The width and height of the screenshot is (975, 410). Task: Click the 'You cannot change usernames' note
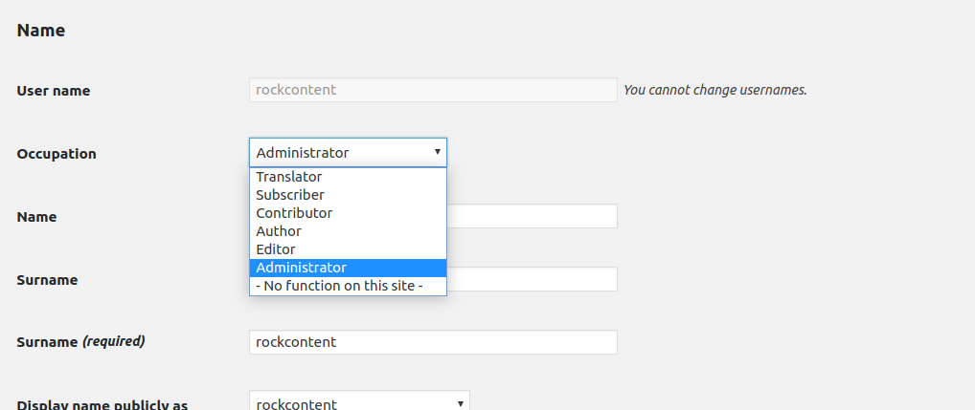[715, 90]
